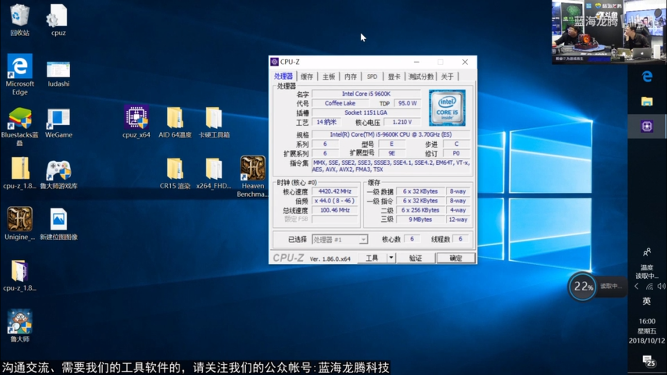The image size is (667, 375).
Task: Expand the 处理器 #1 selection dropdown
Action: pyautogui.click(x=363, y=239)
